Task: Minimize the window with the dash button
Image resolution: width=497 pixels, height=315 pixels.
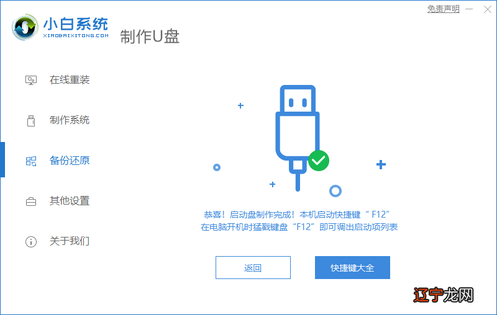Action: pyautogui.click(x=469, y=9)
